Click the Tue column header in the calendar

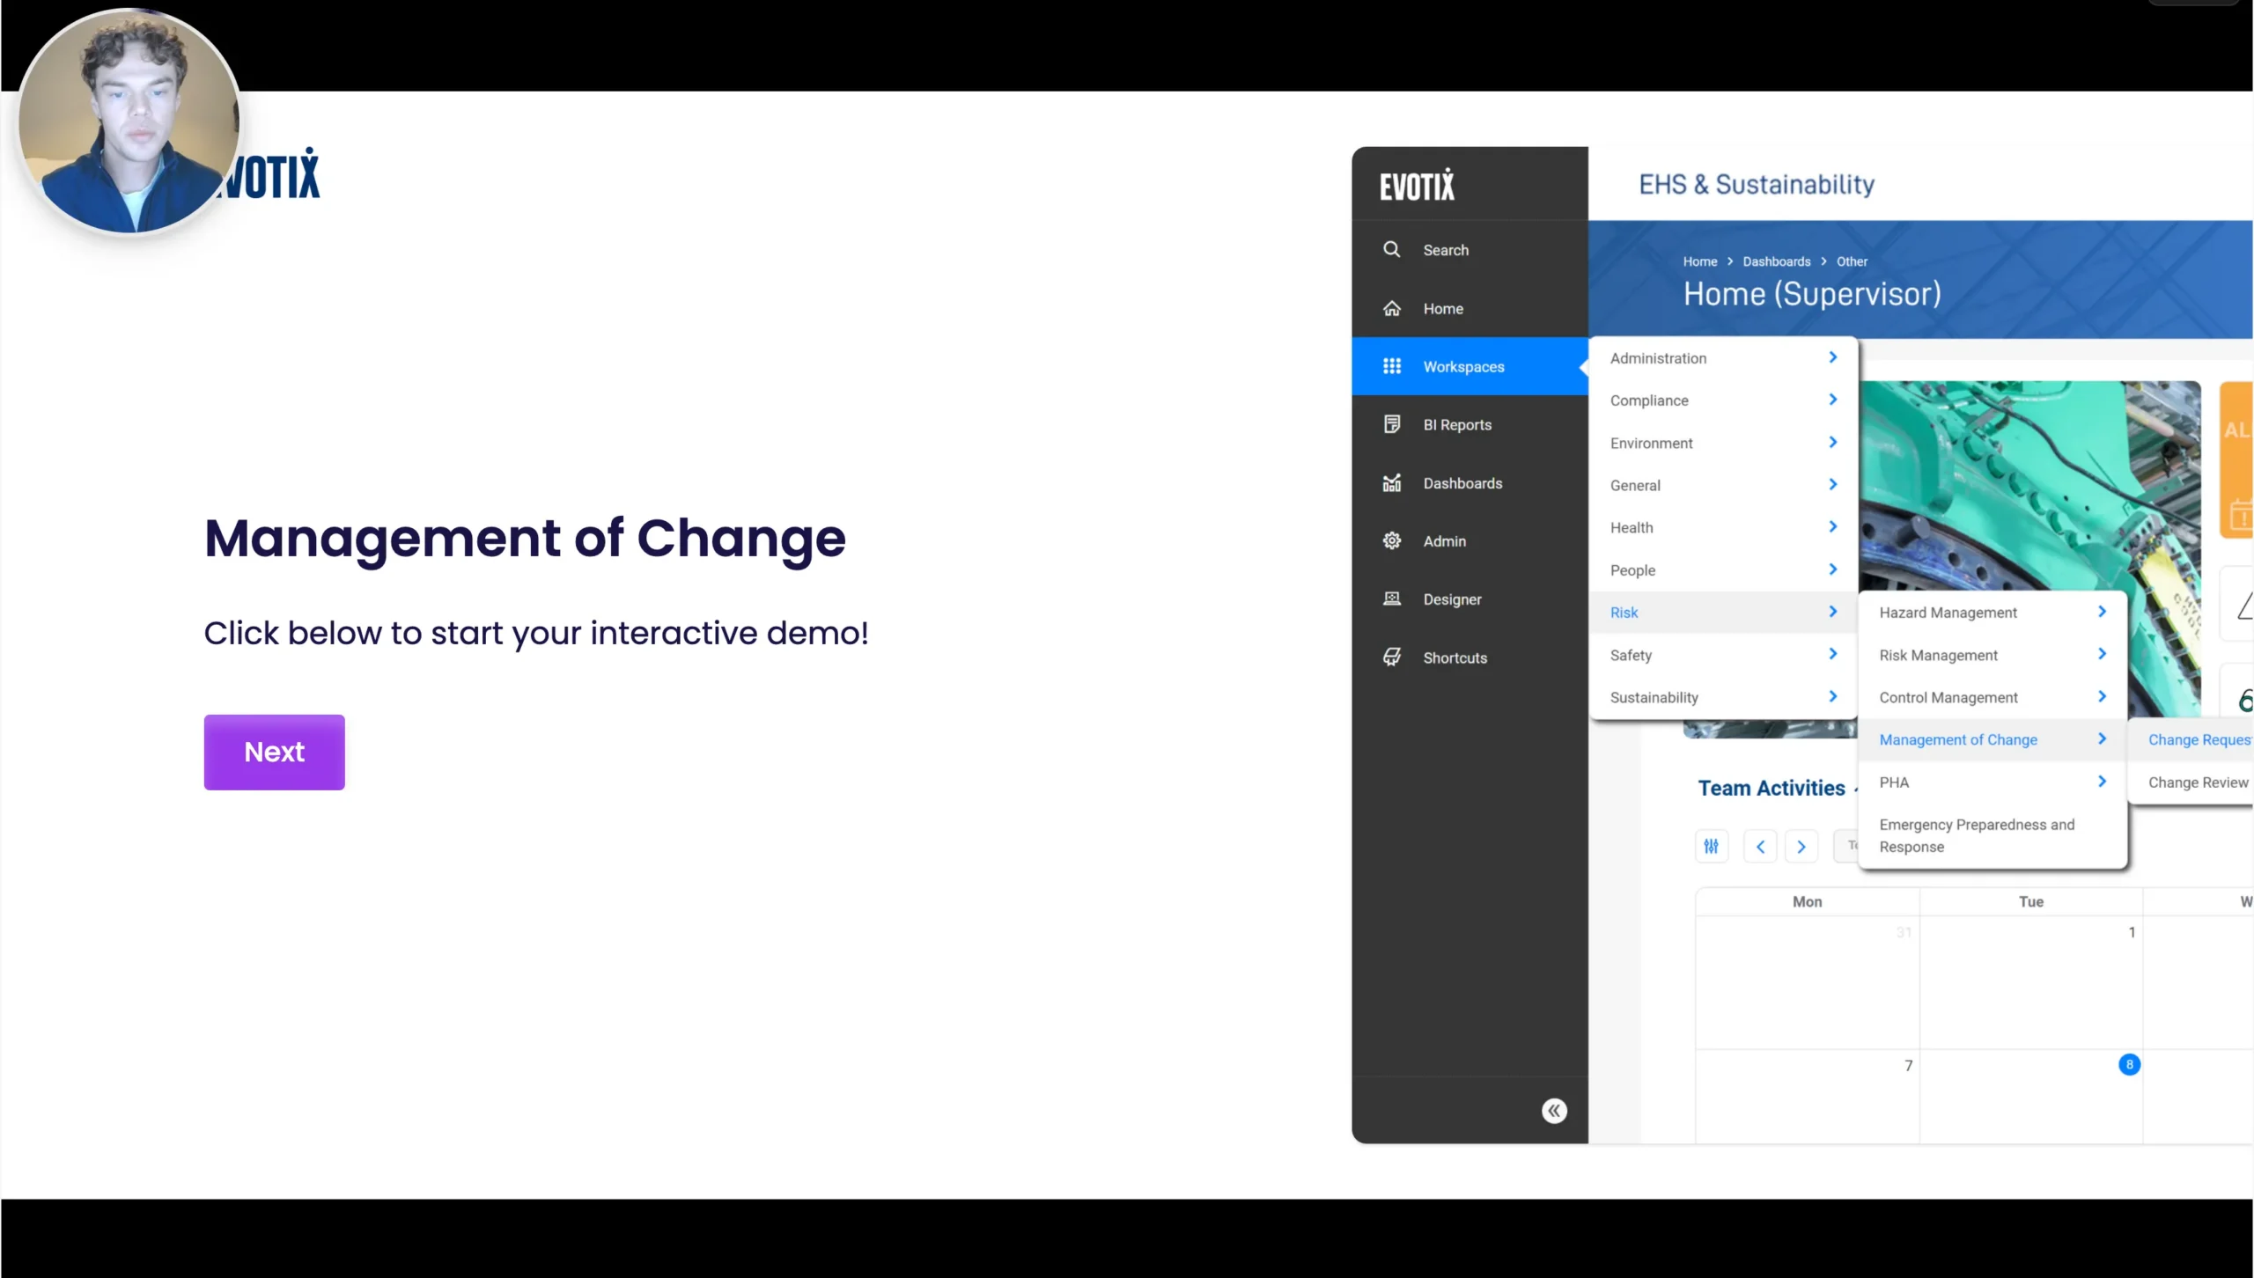click(x=2030, y=901)
